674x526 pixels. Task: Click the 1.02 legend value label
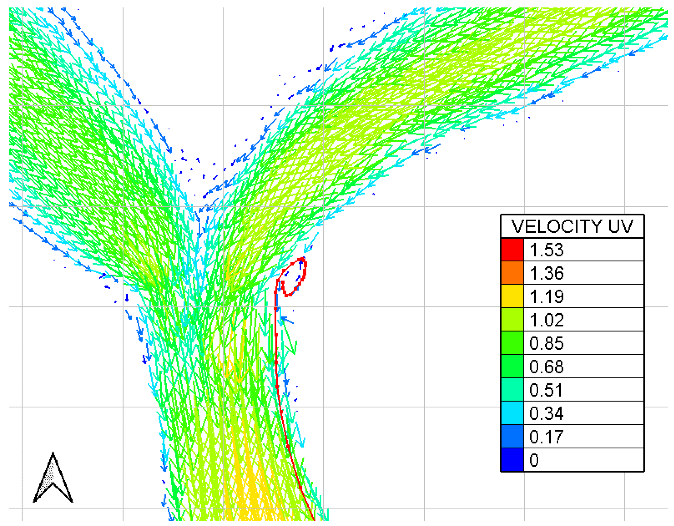point(547,320)
